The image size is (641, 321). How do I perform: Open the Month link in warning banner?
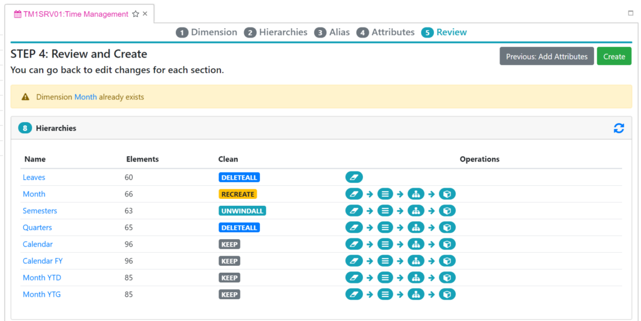click(x=85, y=97)
